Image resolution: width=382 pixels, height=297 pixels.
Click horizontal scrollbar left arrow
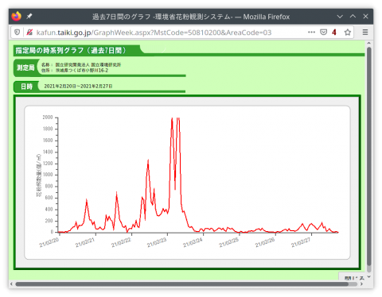click(x=11, y=284)
